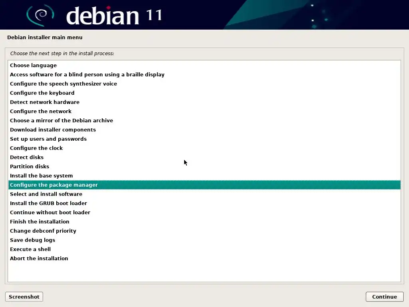This screenshot has height=307, width=409.
Task: Click the Screenshot button
Action: [24, 297]
